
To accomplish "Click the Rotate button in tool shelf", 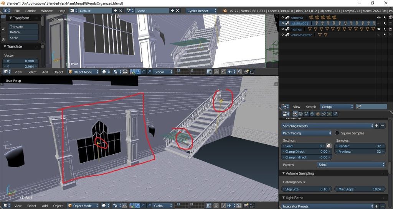I will [23, 32].
